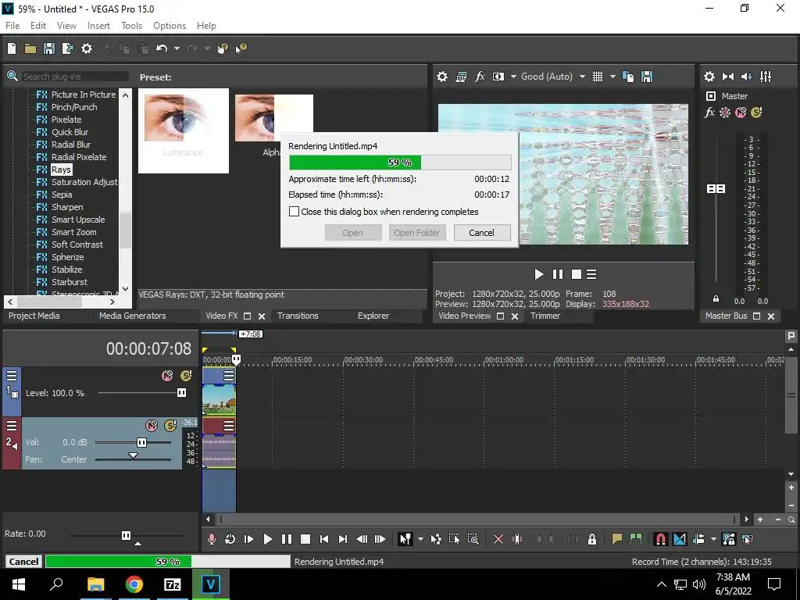Open Normal Edit tool dropdown arrow
800x600 pixels.
tap(420, 539)
